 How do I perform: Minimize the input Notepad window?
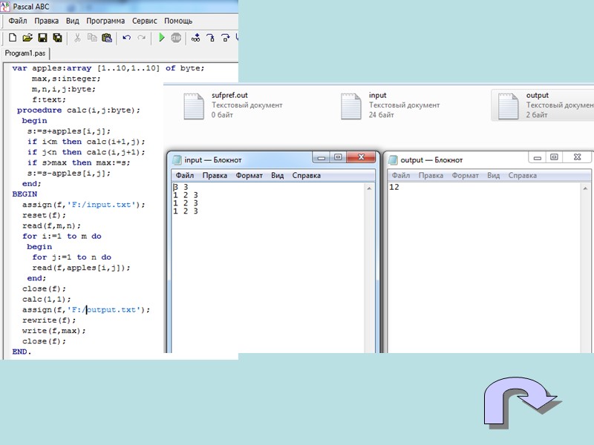(322, 157)
